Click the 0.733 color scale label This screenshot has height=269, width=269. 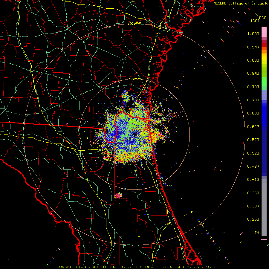[253, 100]
